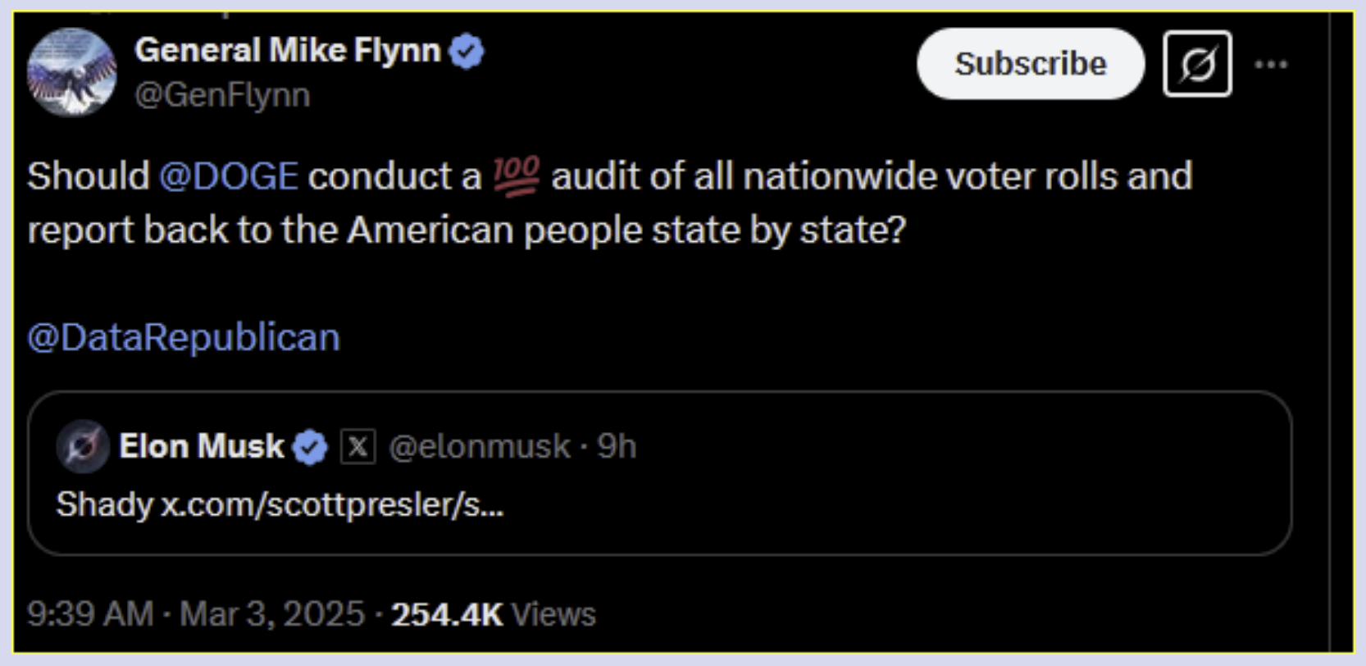View the 254.4K Views count
Screen dimensions: 1366x666
(494, 614)
